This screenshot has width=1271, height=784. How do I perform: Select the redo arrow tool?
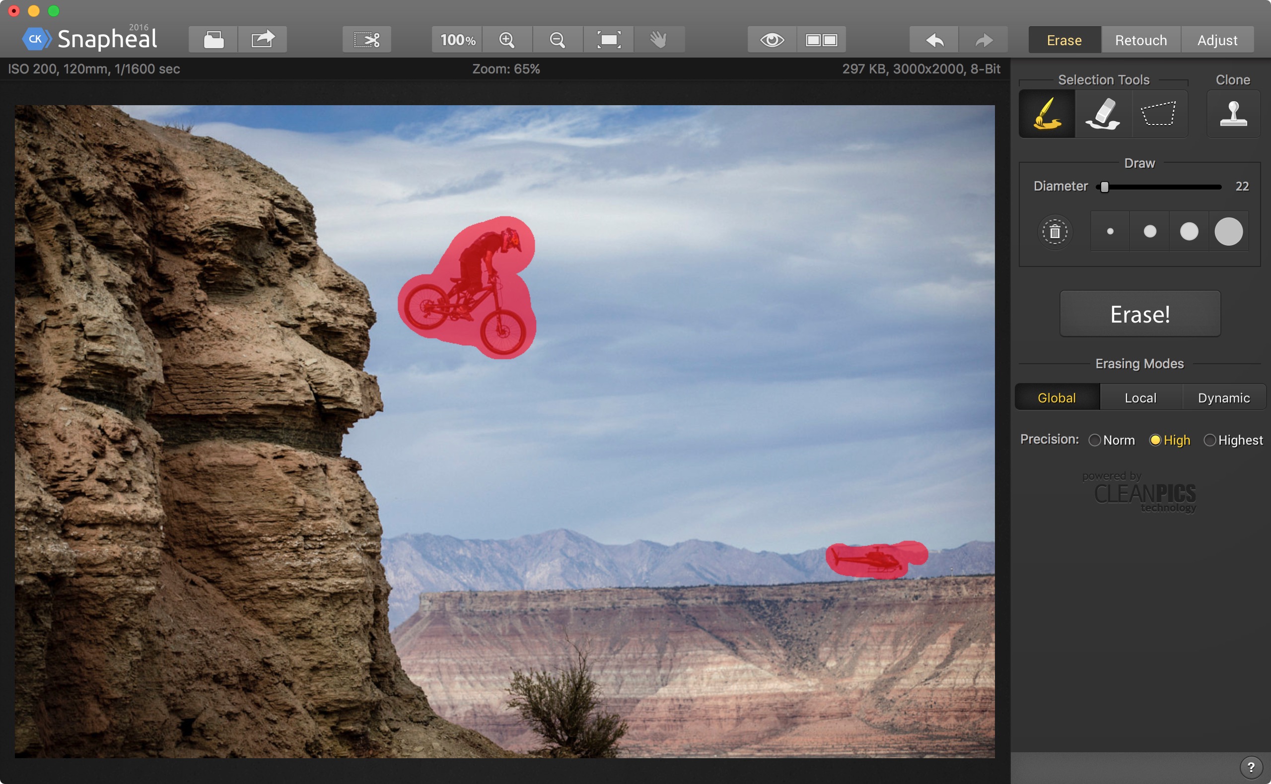(983, 40)
